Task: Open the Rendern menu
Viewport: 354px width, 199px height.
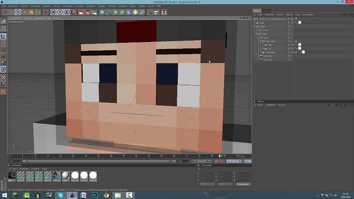Action: coord(101,6)
